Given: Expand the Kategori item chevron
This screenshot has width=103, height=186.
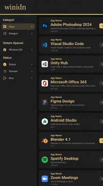Looking at the screenshot, I should click(32, 34).
